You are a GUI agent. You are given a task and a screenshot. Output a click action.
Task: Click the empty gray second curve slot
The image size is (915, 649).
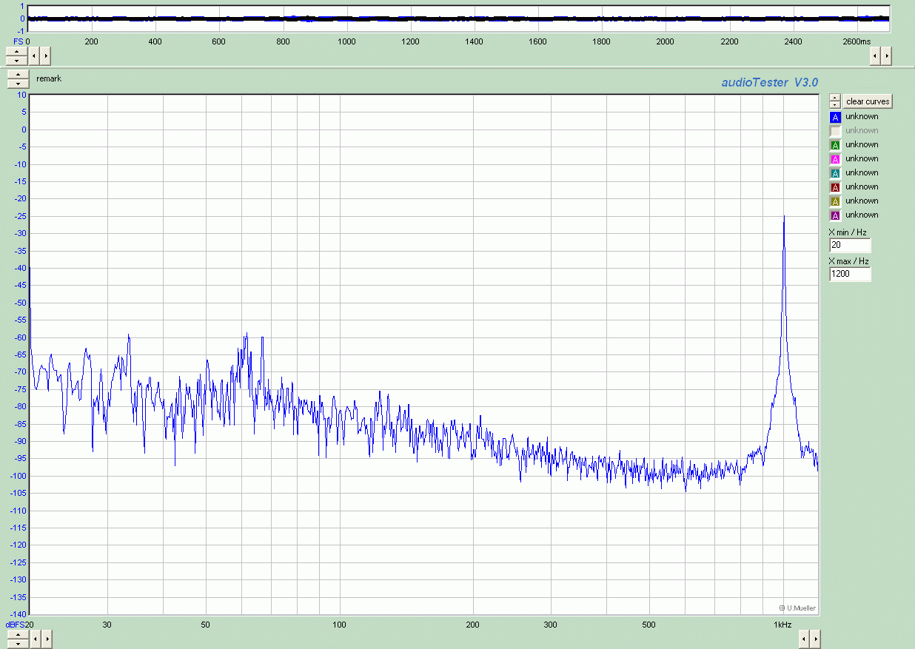point(835,131)
